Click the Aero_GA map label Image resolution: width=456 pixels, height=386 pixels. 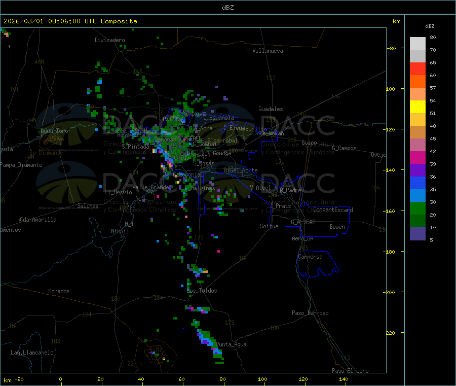(x=303, y=238)
